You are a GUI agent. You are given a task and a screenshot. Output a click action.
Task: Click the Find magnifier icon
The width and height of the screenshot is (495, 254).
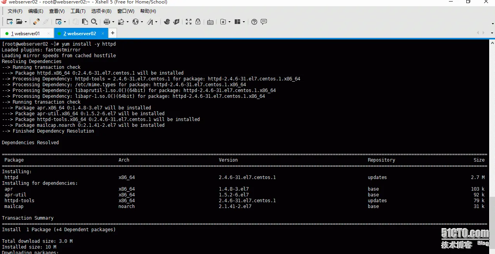pos(94,22)
